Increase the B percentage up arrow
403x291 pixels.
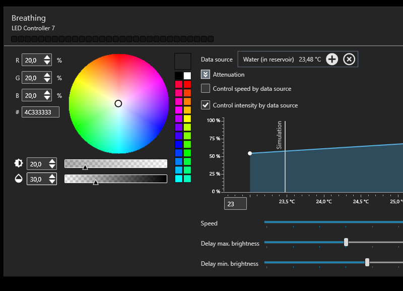click(47, 93)
